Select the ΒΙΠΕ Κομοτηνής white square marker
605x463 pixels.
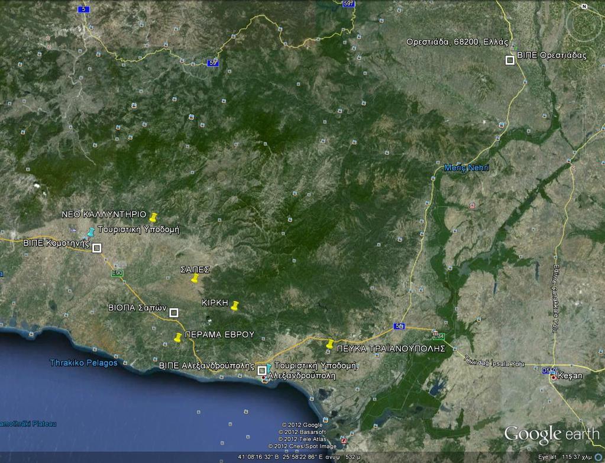97,248
